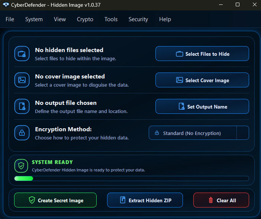This screenshot has height=219, width=261.
Task: Click 'Encryption Method:' label
Action: (63, 129)
